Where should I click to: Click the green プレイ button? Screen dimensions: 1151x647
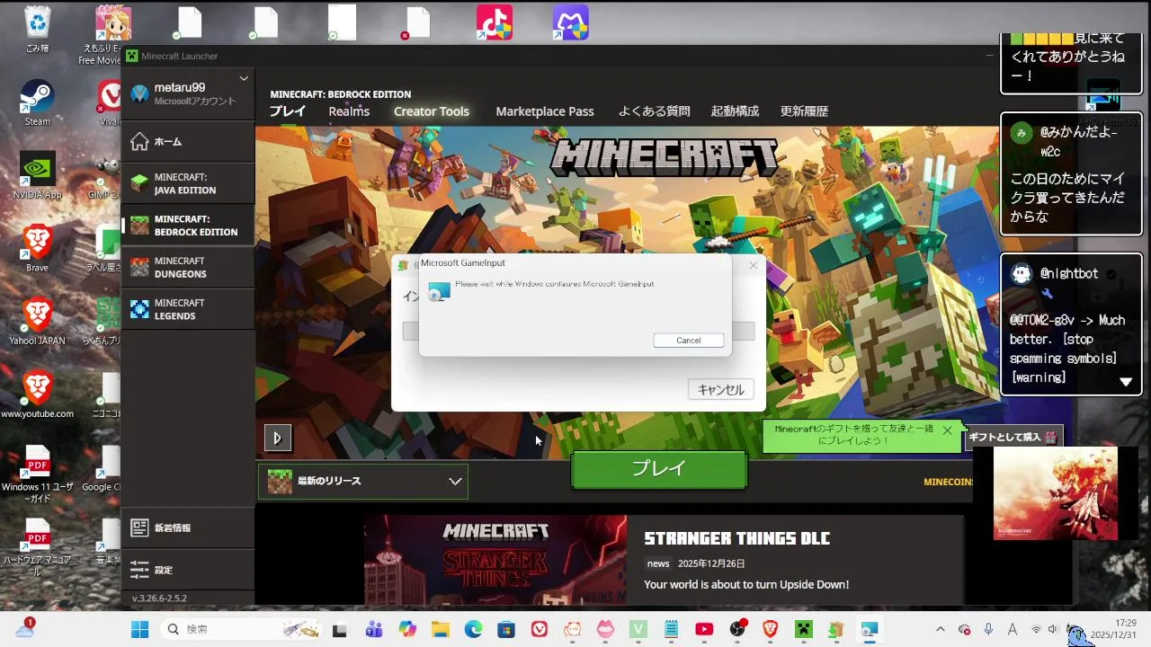pyautogui.click(x=659, y=469)
